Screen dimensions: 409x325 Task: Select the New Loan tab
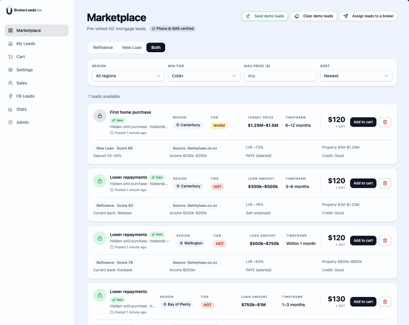132,47
